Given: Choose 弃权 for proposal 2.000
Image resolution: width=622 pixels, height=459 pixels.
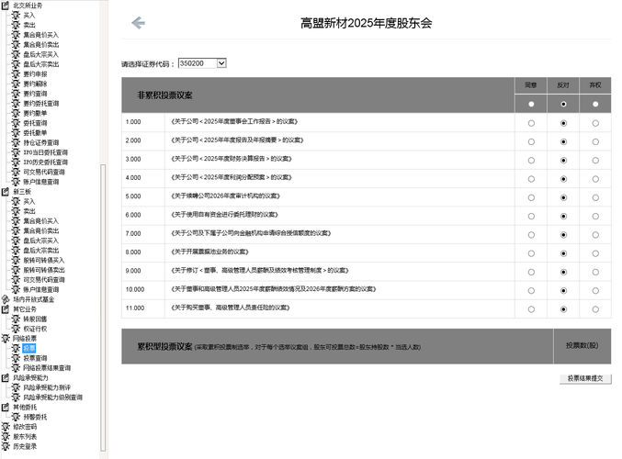Looking at the screenshot, I should pos(595,142).
